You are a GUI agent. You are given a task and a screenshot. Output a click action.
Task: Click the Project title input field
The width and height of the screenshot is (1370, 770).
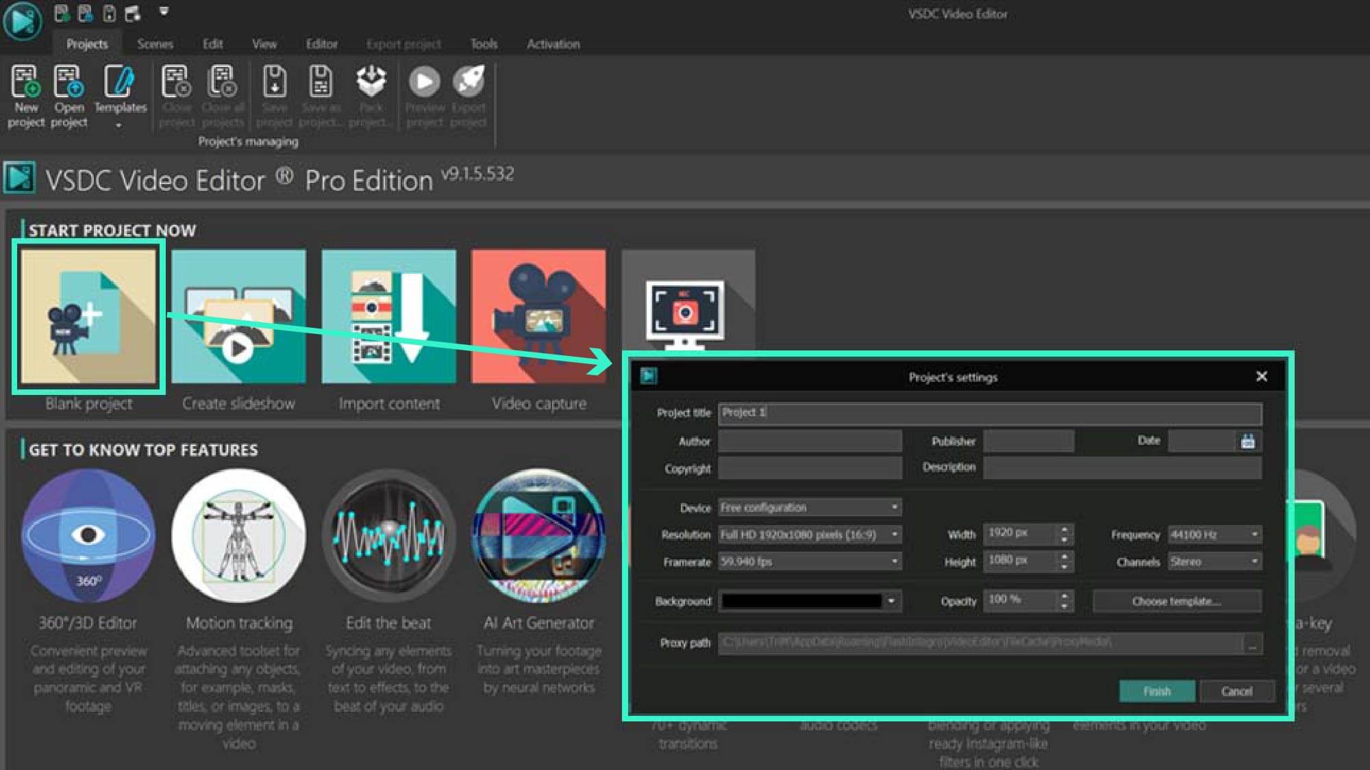(x=990, y=413)
